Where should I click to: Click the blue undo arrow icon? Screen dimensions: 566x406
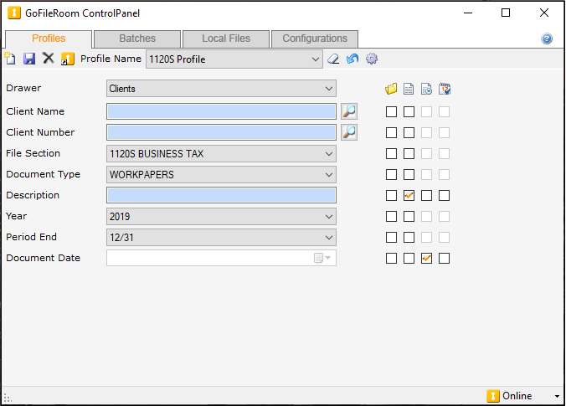tap(352, 59)
